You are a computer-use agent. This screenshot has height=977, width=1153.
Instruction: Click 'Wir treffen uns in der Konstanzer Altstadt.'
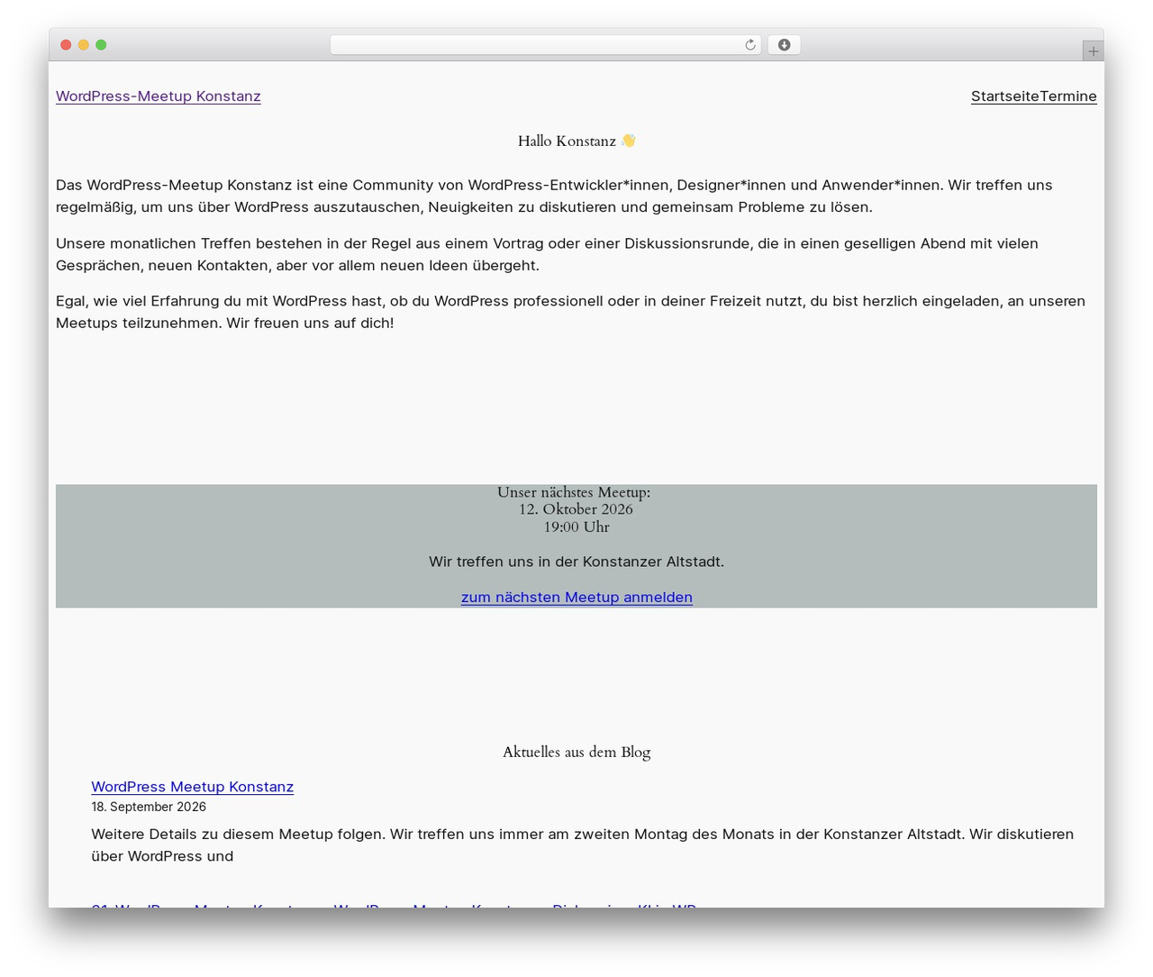coord(576,562)
